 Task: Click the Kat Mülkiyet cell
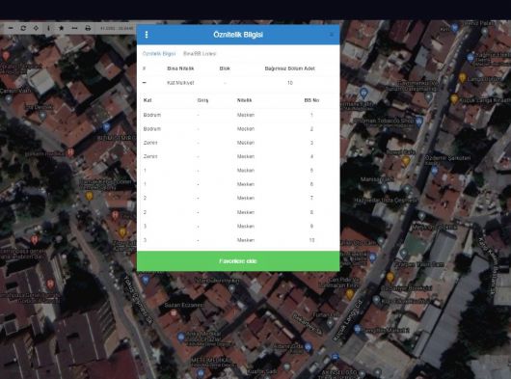180,83
